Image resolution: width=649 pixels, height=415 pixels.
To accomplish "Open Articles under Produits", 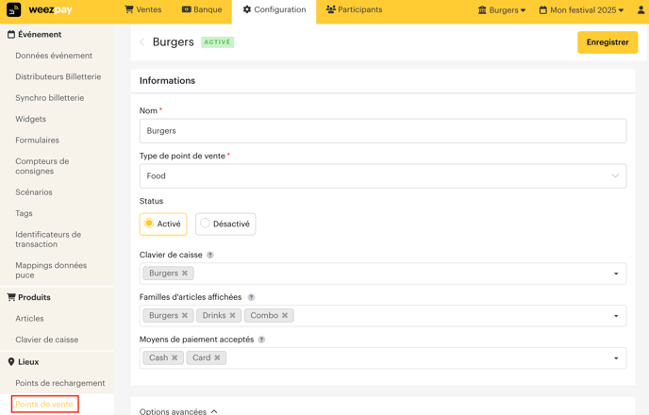I will (29, 318).
